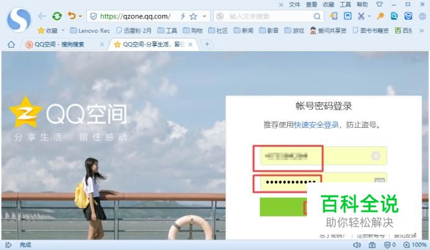
Task: Open the 新闻 bookmark folder
Action: (244, 30)
